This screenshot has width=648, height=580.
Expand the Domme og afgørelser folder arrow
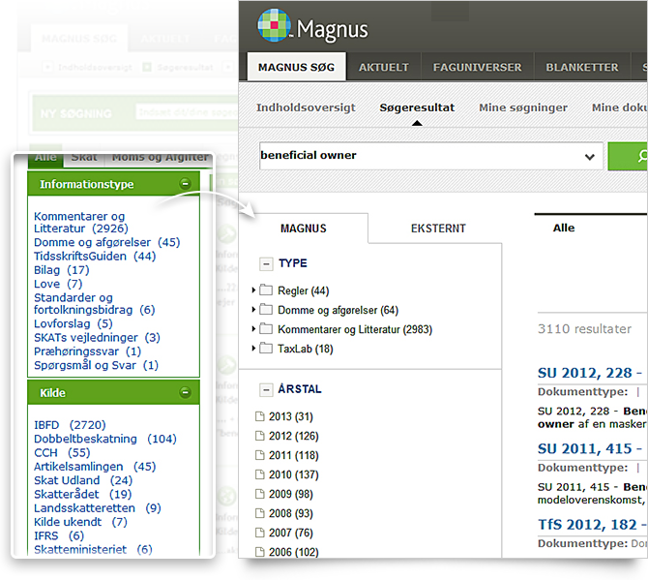pos(253,310)
